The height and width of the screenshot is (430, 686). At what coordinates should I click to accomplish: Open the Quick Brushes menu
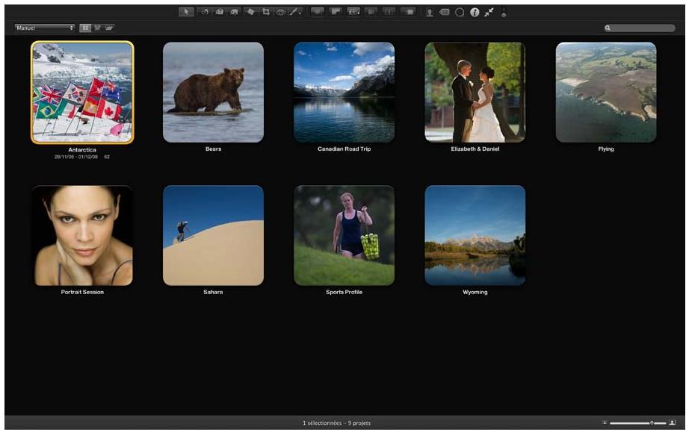(296, 12)
